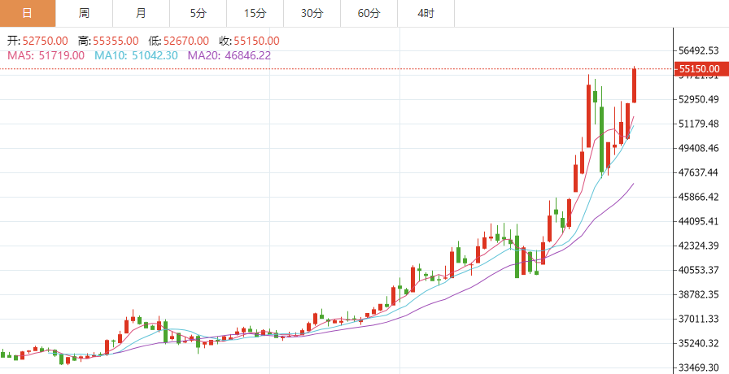Viewport: 729px width, 374px height.
Task: Show the 30分 interval chart
Action: (312, 13)
